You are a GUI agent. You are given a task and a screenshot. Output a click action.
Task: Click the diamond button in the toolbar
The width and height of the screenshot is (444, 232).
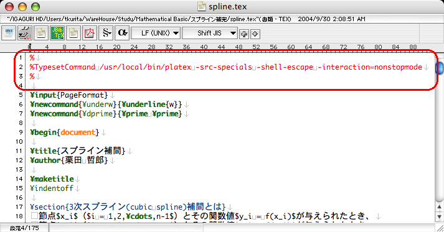pos(255,34)
